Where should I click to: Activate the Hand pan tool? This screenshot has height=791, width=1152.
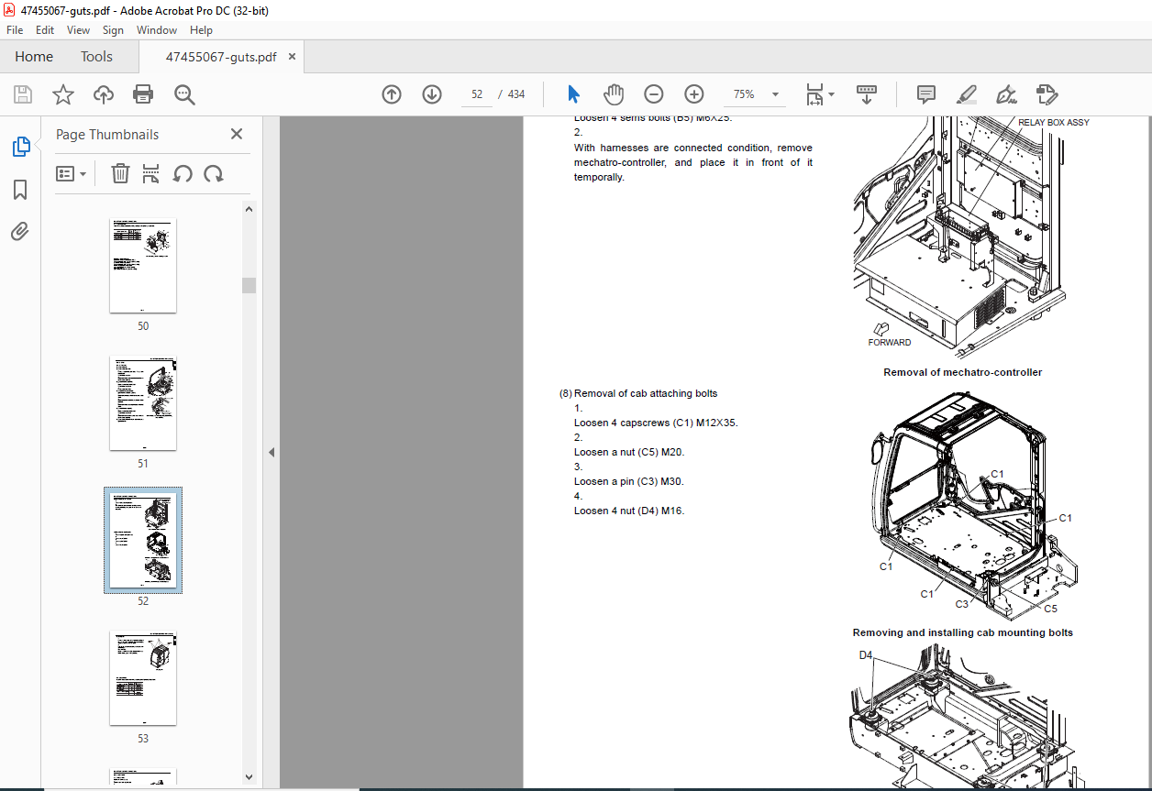614,94
